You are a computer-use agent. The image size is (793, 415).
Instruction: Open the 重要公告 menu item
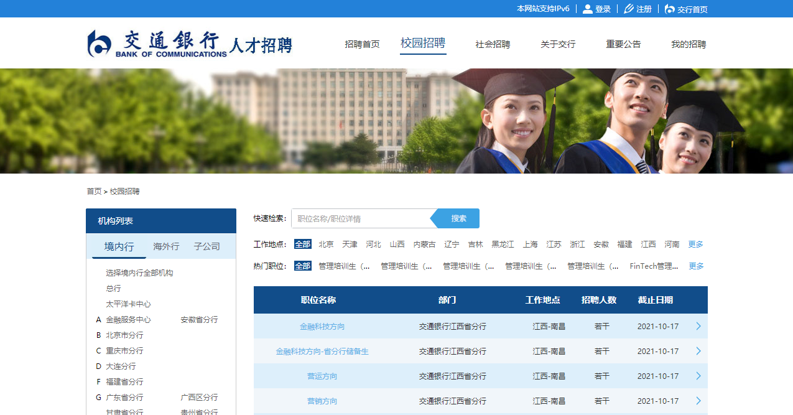tap(622, 44)
